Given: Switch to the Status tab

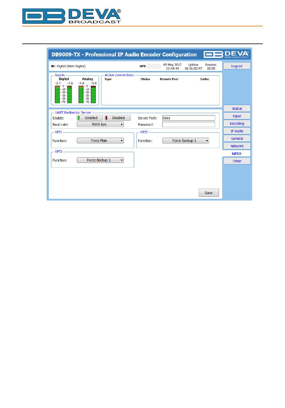Looking at the screenshot, I should pyautogui.click(x=237, y=109).
